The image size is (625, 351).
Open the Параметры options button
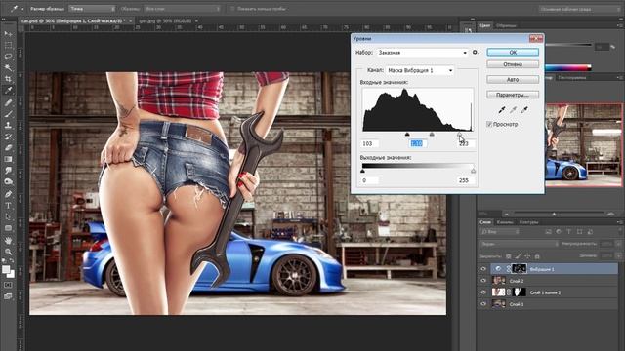[513, 95]
